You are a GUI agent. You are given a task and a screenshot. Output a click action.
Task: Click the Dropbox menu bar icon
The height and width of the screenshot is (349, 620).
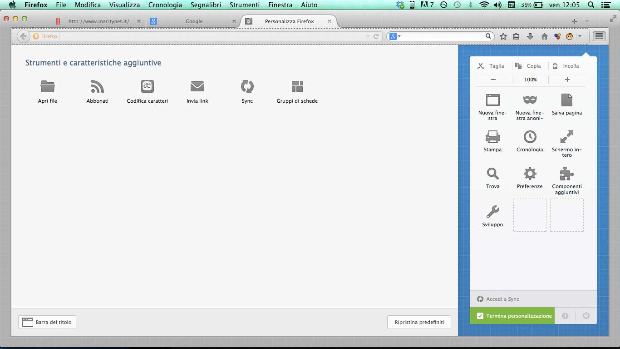(400, 5)
